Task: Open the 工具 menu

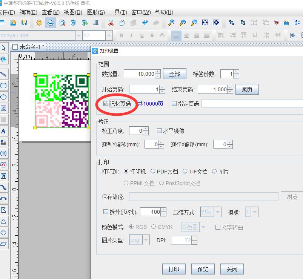Action: 117,12
